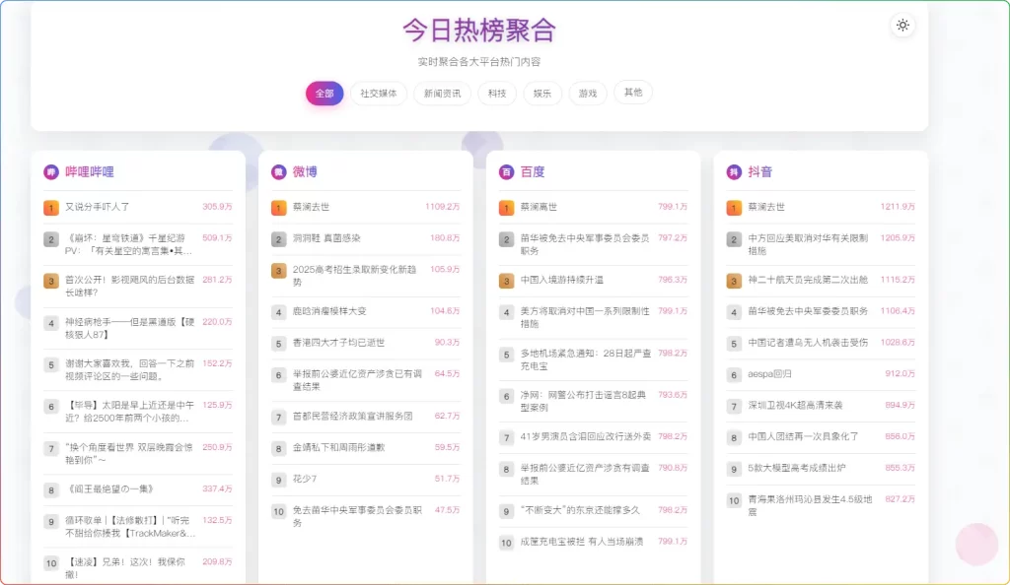This screenshot has height=585, width=1010.
Task: Click the Baidu platform logo icon
Action: (506, 172)
